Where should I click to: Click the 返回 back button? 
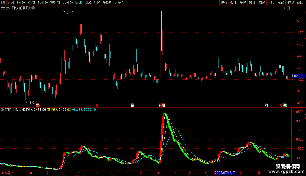[300, 2]
